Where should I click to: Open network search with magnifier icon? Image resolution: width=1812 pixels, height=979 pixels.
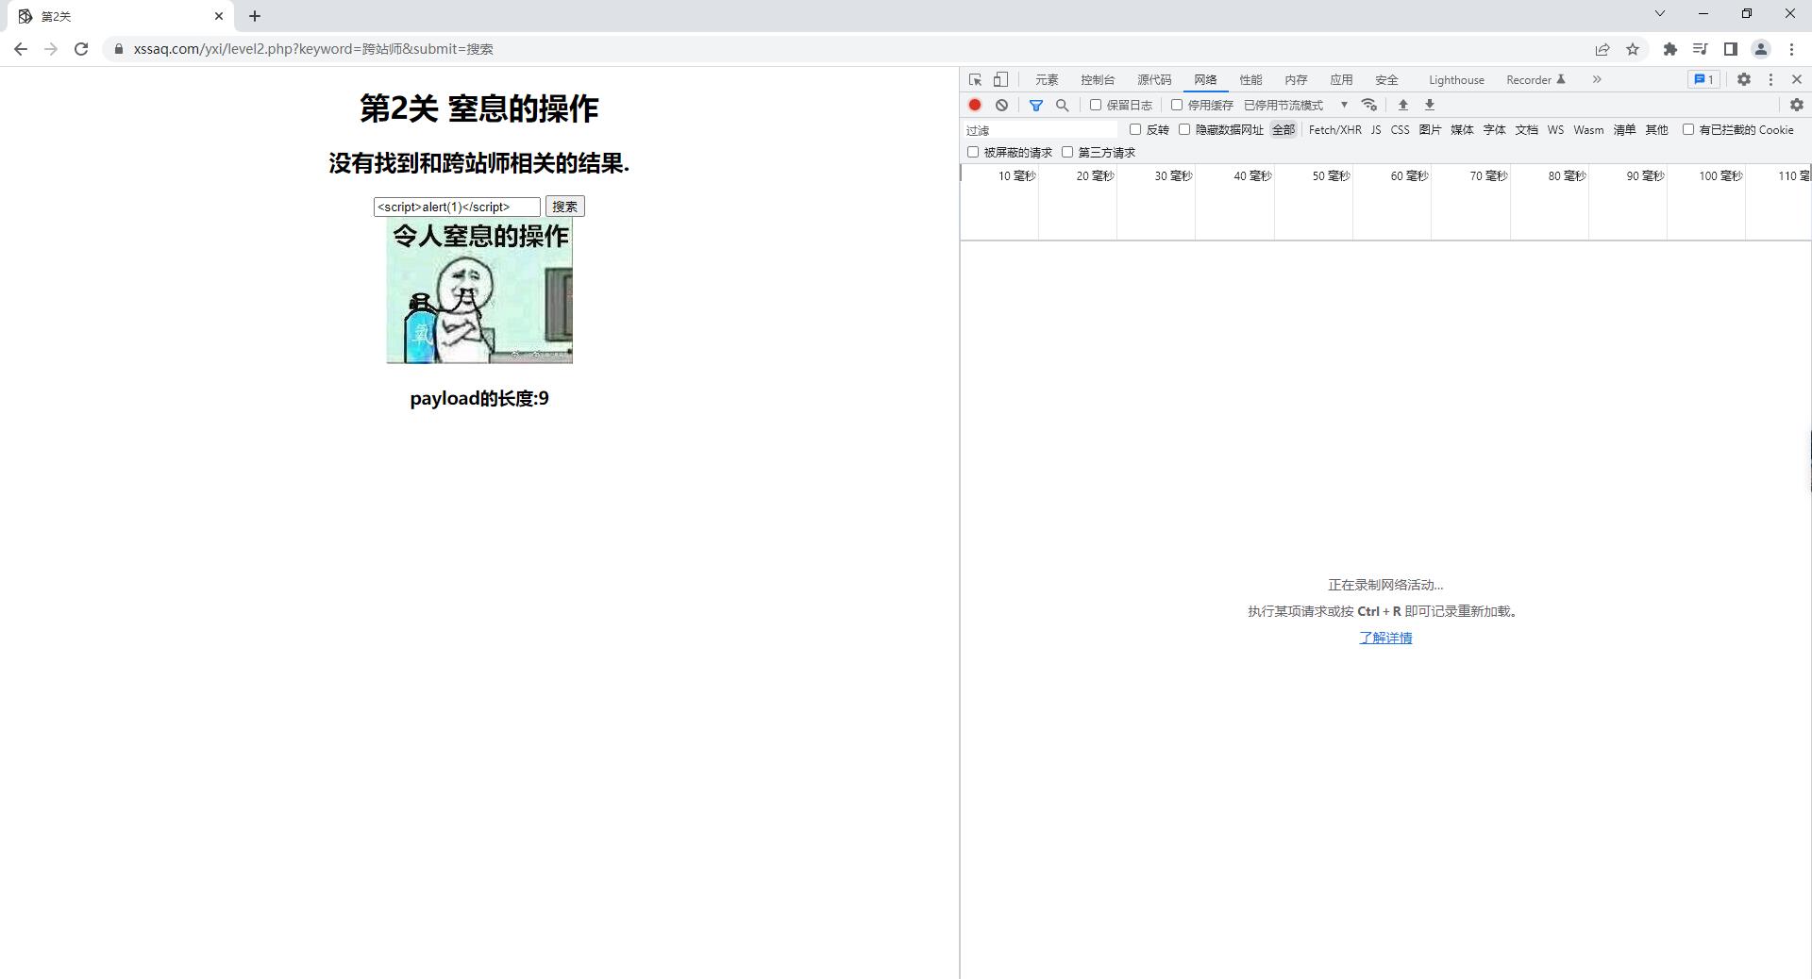1062,105
